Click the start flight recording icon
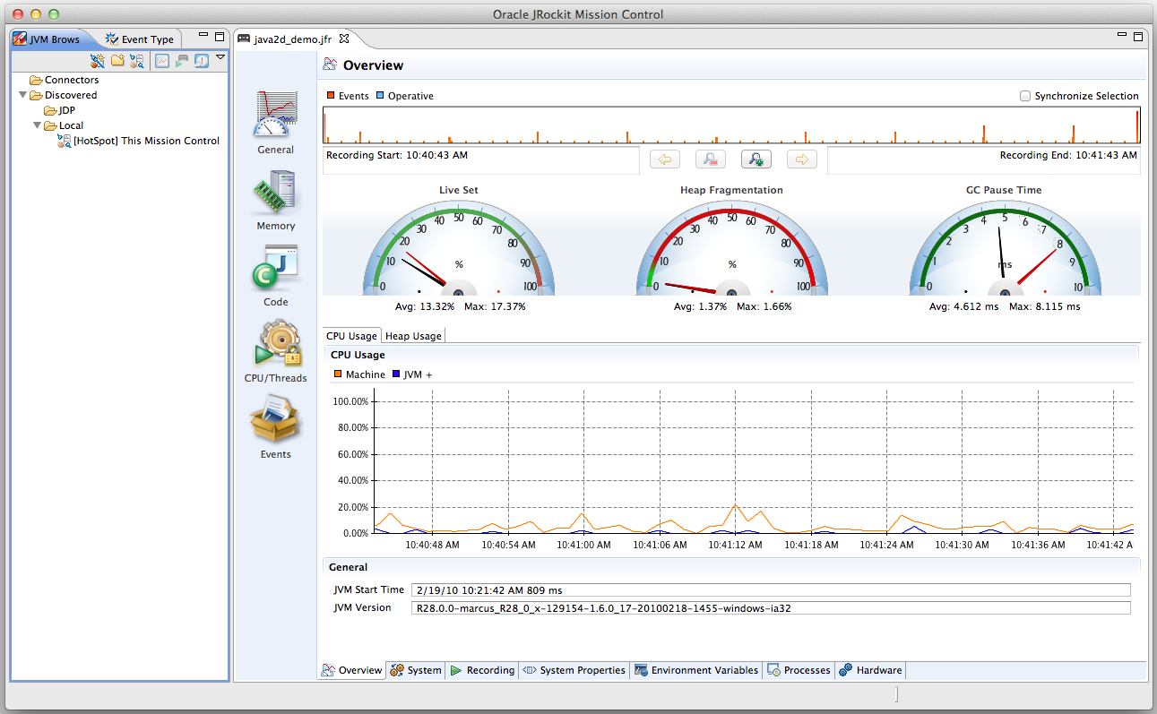The image size is (1157, 714). click(182, 61)
